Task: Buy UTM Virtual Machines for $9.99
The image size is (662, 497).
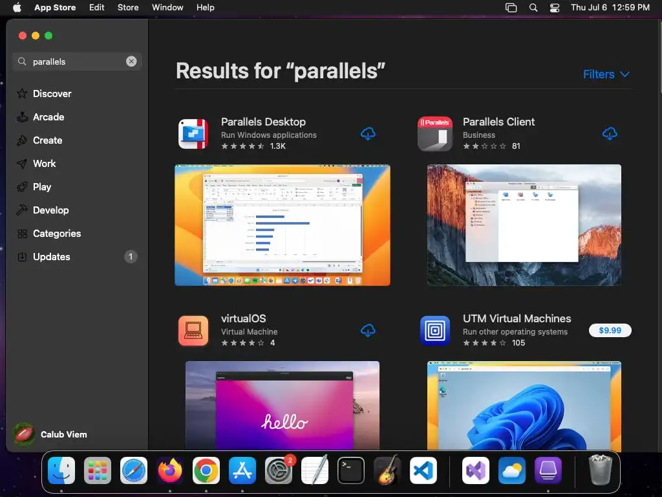Action: coord(610,330)
